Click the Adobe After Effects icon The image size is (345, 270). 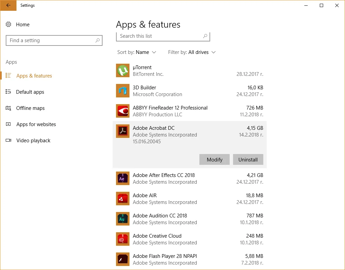[122, 178]
